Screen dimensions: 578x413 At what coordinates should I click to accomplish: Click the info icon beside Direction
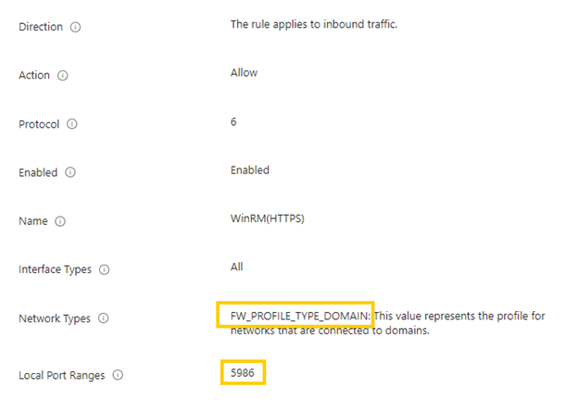coord(75,27)
